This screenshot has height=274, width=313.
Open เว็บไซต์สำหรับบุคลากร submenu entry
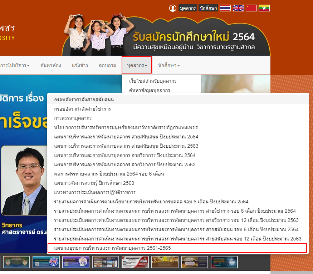pyautogui.click(x=153, y=81)
